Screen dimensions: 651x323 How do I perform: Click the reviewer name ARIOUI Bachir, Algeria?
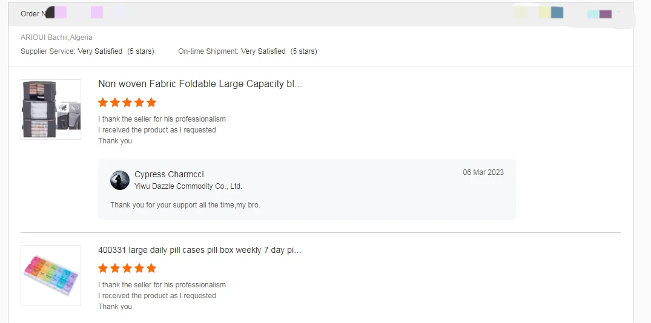click(x=56, y=38)
